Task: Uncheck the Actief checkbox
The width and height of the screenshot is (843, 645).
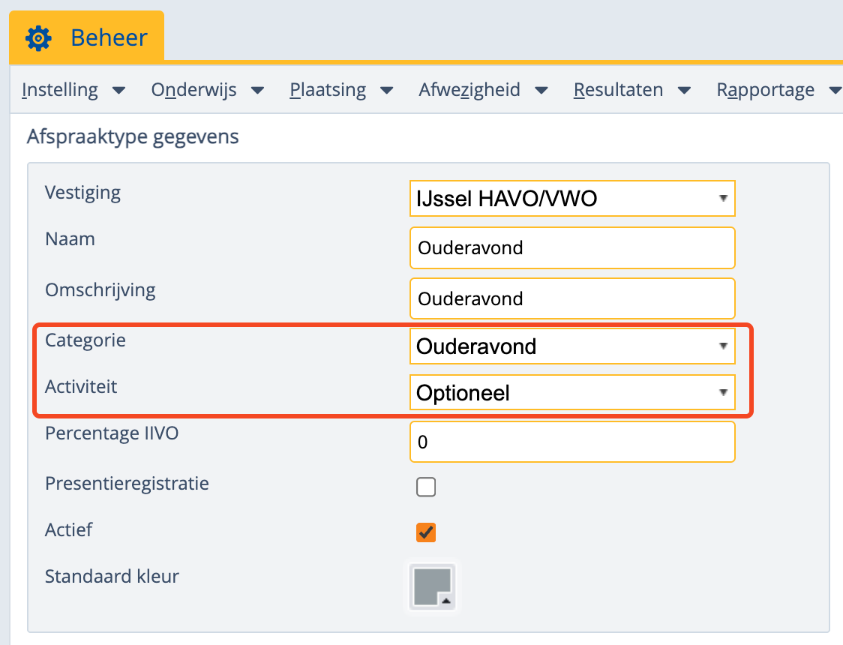Action: [426, 532]
